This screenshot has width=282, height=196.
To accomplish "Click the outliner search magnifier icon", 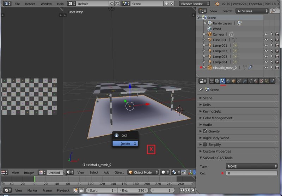I will pyautogui.click(x=274, y=11).
